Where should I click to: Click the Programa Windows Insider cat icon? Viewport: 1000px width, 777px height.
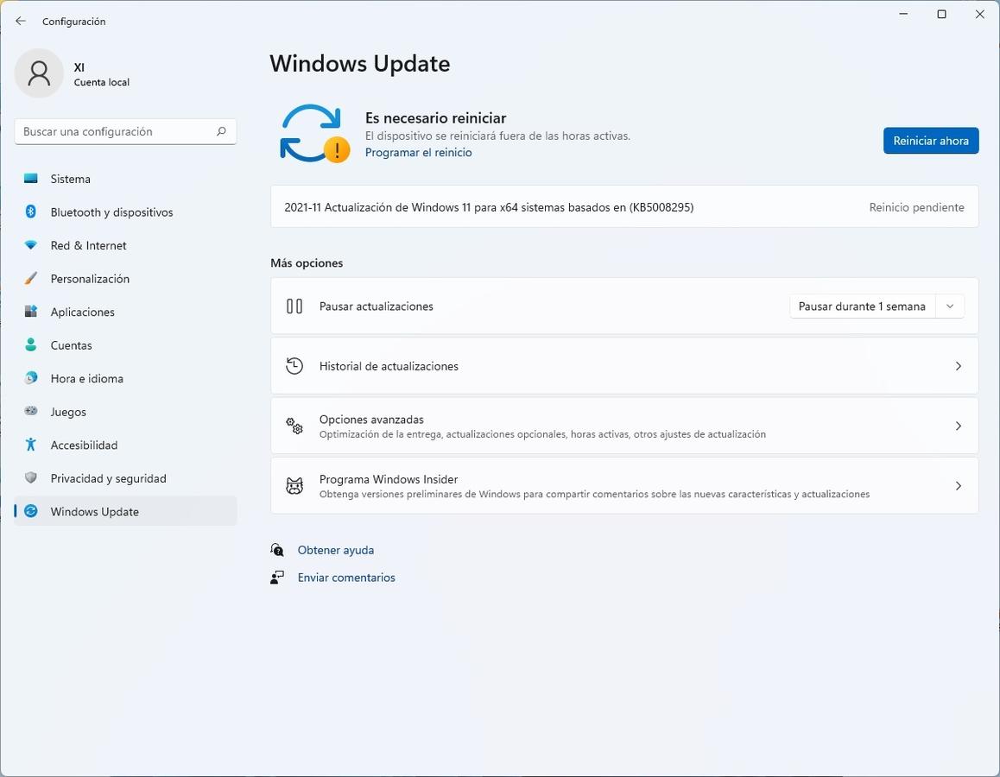pyautogui.click(x=294, y=486)
